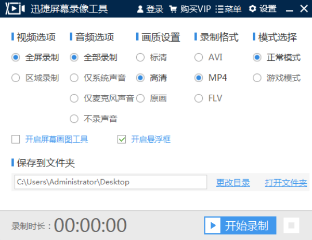Image resolution: width=312 pixels, height=240 pixels.
Task: Click the save folder path field
Action: pyautogui.click(x=111, y=182)
